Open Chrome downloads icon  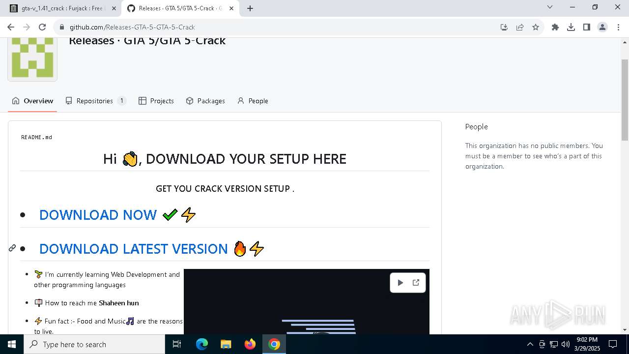point(571,27)
